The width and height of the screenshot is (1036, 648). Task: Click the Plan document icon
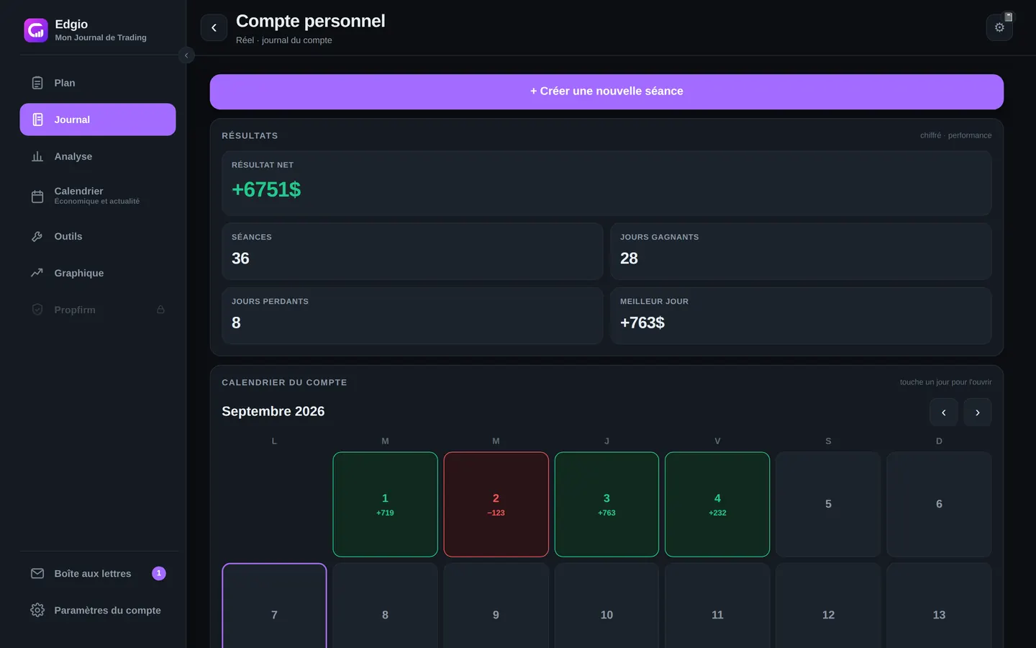(x=37, y=83)
